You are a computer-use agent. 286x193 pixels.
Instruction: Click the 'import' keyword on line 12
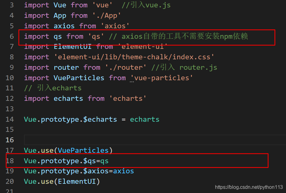(x=37, y=99)
